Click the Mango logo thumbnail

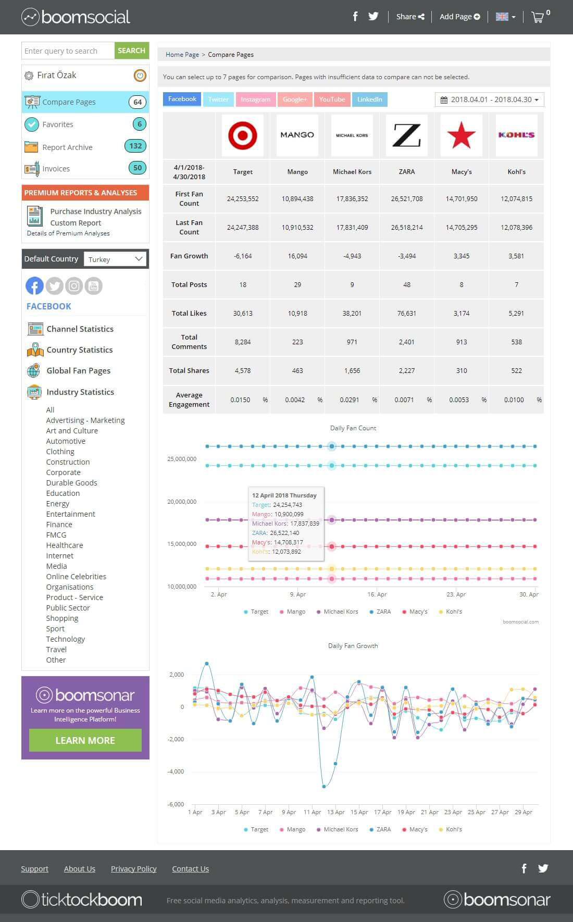(x=297, y=135)
